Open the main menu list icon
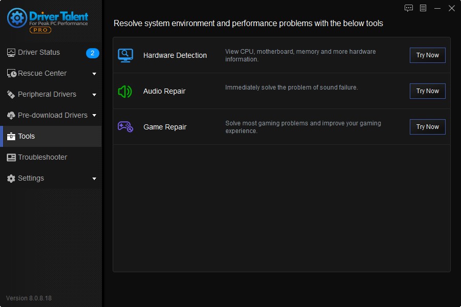The height and width of the screenshot is (307, 461). pyautogui.click(x=423, y=8)
